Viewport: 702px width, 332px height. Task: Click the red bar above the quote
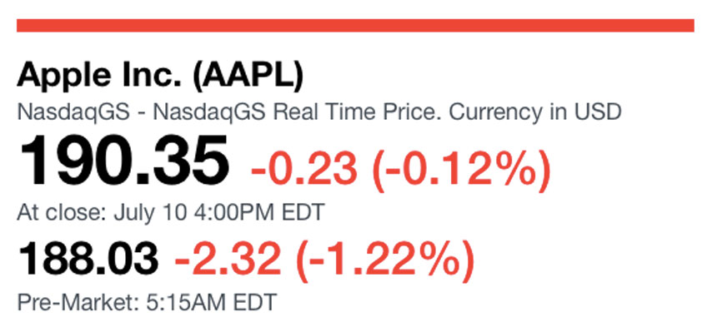355,26
